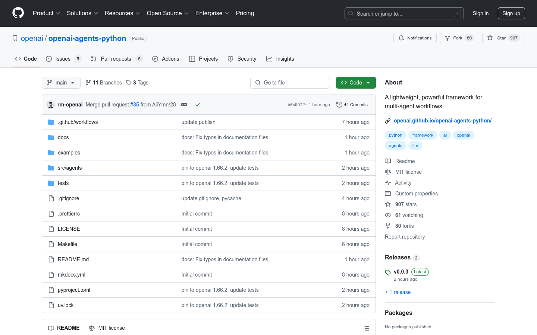Click the verified commit checkmark badge

pyautogui.click(x=198, y=105)
